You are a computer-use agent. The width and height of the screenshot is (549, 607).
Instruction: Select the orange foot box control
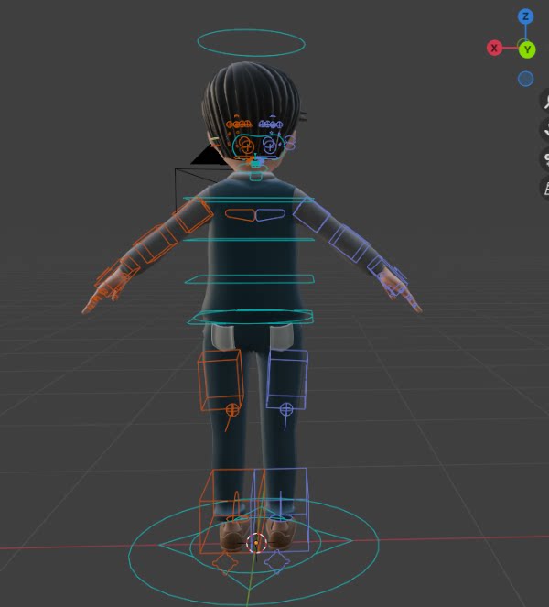(231, 511)
